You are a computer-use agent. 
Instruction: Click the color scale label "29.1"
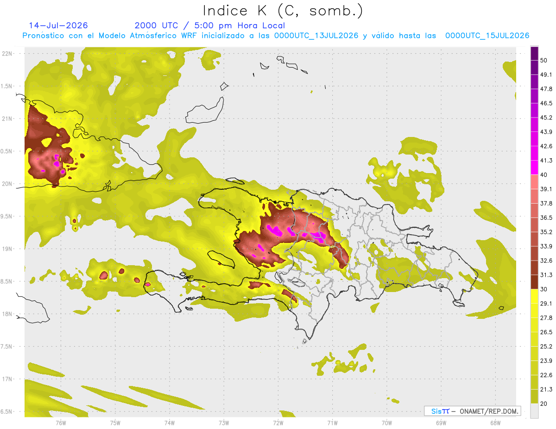click(546, 304)
